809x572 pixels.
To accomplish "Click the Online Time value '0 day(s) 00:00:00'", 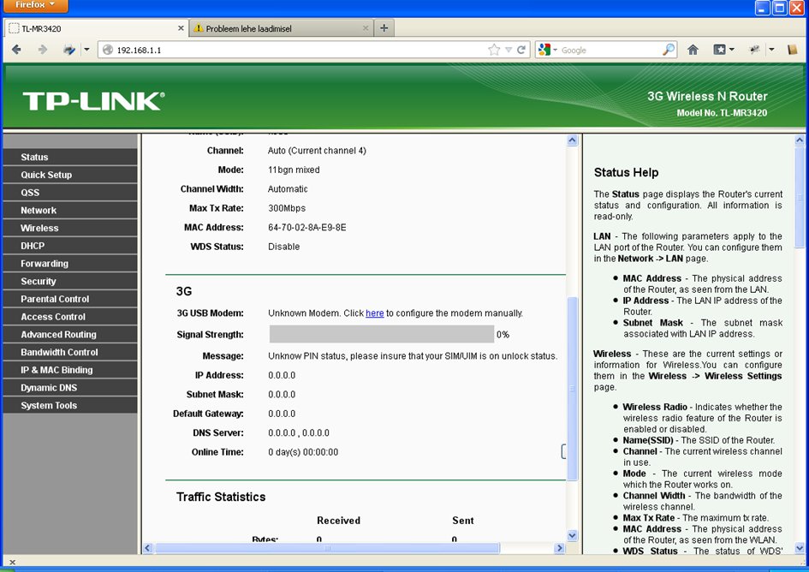I will (x=303, y=452).
